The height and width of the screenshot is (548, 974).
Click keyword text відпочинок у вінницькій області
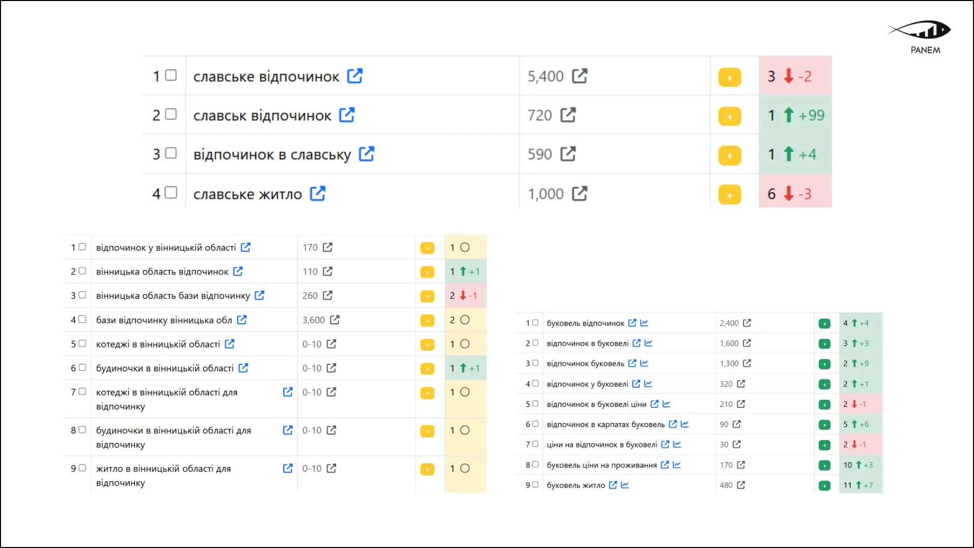[x=166, y=248]
